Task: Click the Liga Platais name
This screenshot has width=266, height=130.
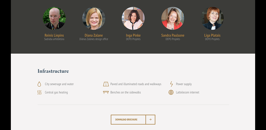Action: click(212, 35)
